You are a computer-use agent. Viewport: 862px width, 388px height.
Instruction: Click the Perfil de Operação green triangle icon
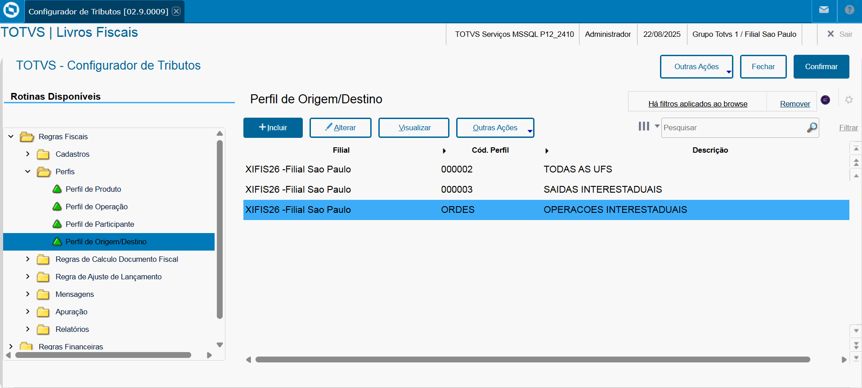pyautogui.click(x=57, y=207)
